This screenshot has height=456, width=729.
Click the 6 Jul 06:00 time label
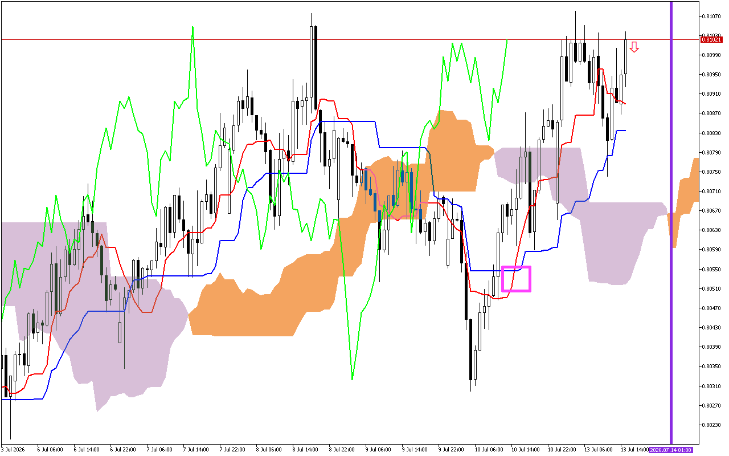pyautogui.click(x=50, y=450)
